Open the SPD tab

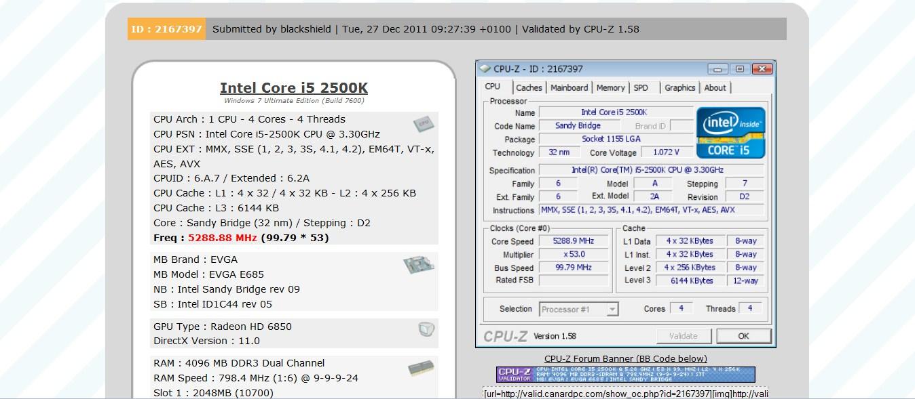(x=641, y=87)
